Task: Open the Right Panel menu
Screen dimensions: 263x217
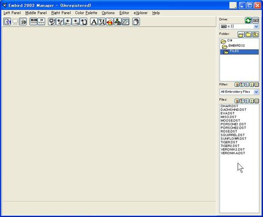Action: pyautogui.click(x=61, y=13)
